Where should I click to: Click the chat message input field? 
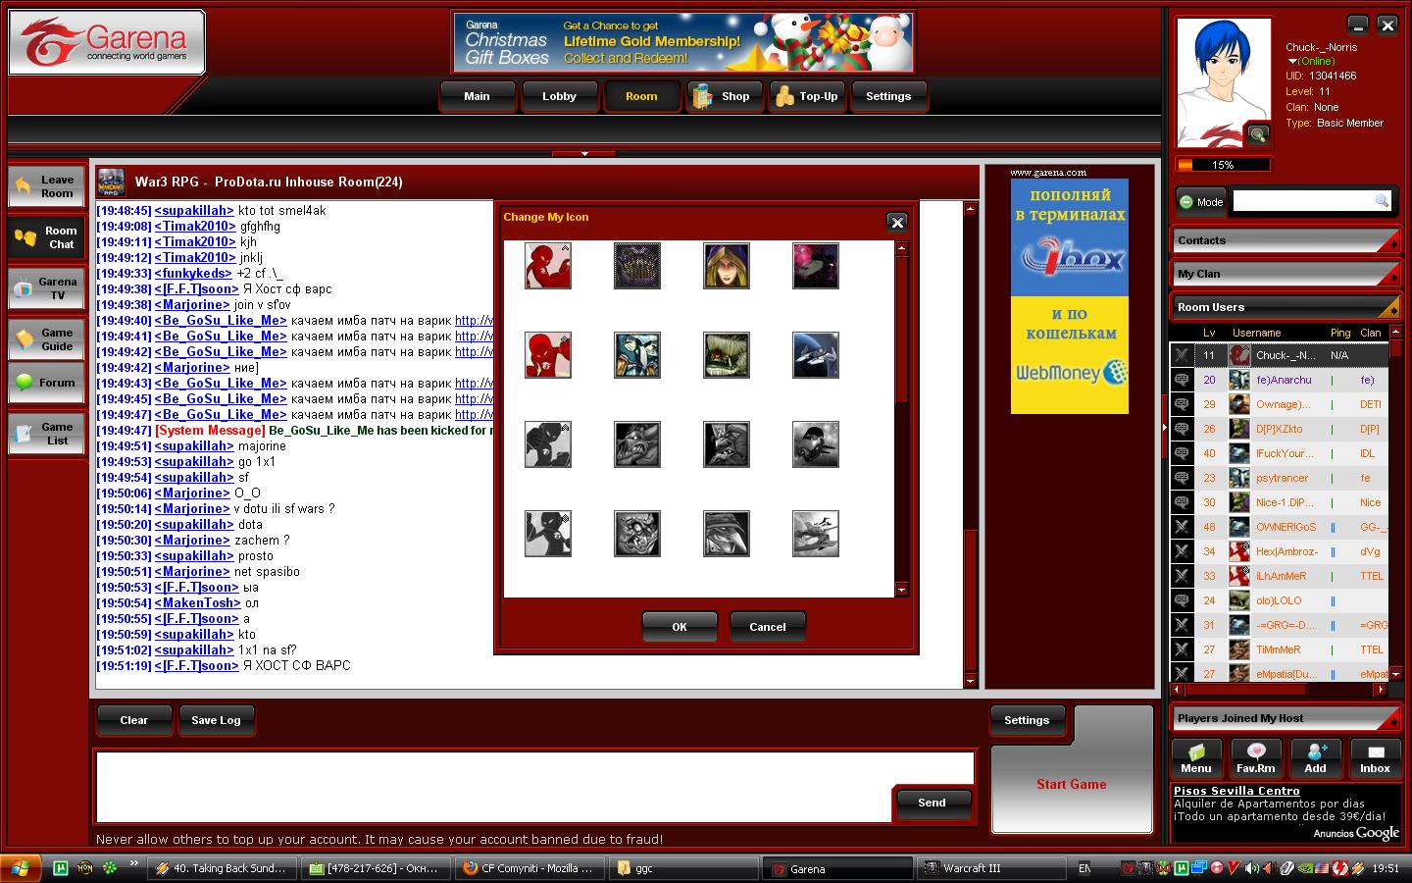[x=534, y=787]
